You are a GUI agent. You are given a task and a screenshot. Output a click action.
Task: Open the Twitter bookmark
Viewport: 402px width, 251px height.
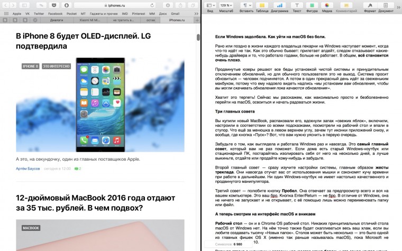[x=39, y=14]
